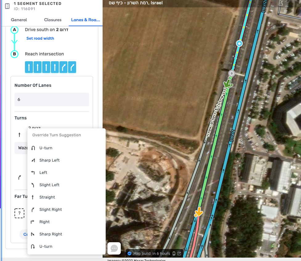
Task: Select the leftmost lane arrow in lane guidance
Action: coord(29,67)
